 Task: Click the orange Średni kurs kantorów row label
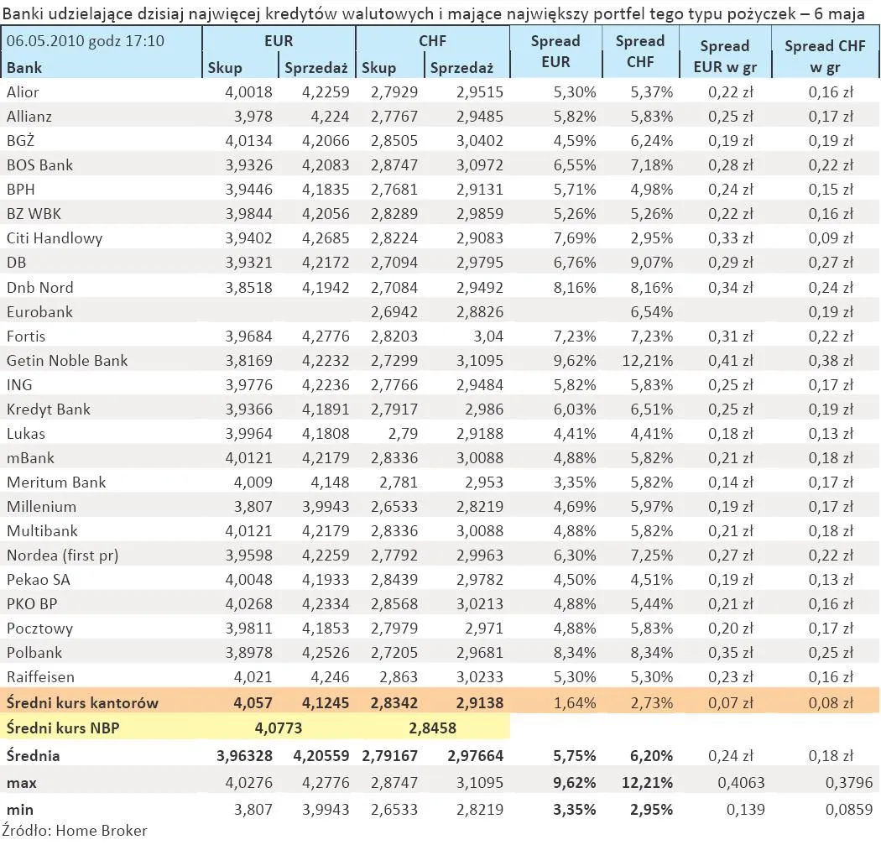click(82, 703)
